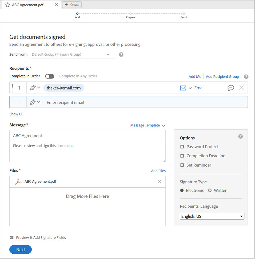Image resolution: width=255 pixels, height=259 pixels.
Task: Enable the Password Protect checkbox
Action: tap(182, 146)
